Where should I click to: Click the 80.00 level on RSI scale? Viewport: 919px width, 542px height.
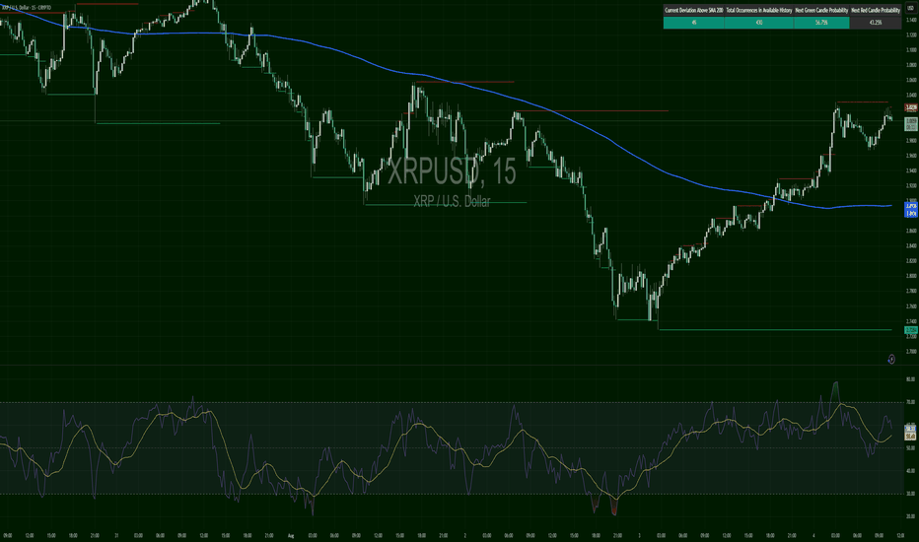coord(910,379)
